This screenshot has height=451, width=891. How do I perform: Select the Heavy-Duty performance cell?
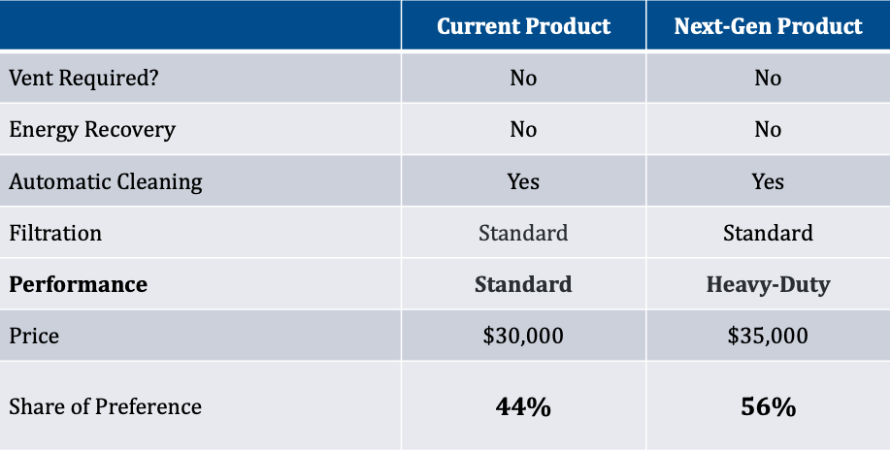click(x=768, y=284)
